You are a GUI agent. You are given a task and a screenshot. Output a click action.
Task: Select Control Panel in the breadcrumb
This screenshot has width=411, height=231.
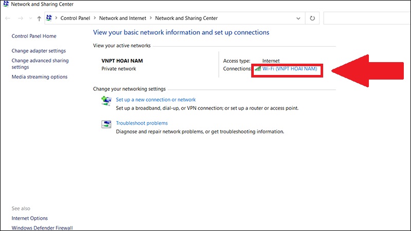(75, 18)
